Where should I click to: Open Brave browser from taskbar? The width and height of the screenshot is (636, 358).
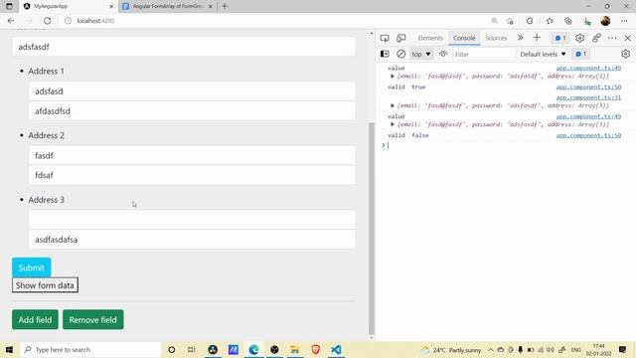click(316, 349)
